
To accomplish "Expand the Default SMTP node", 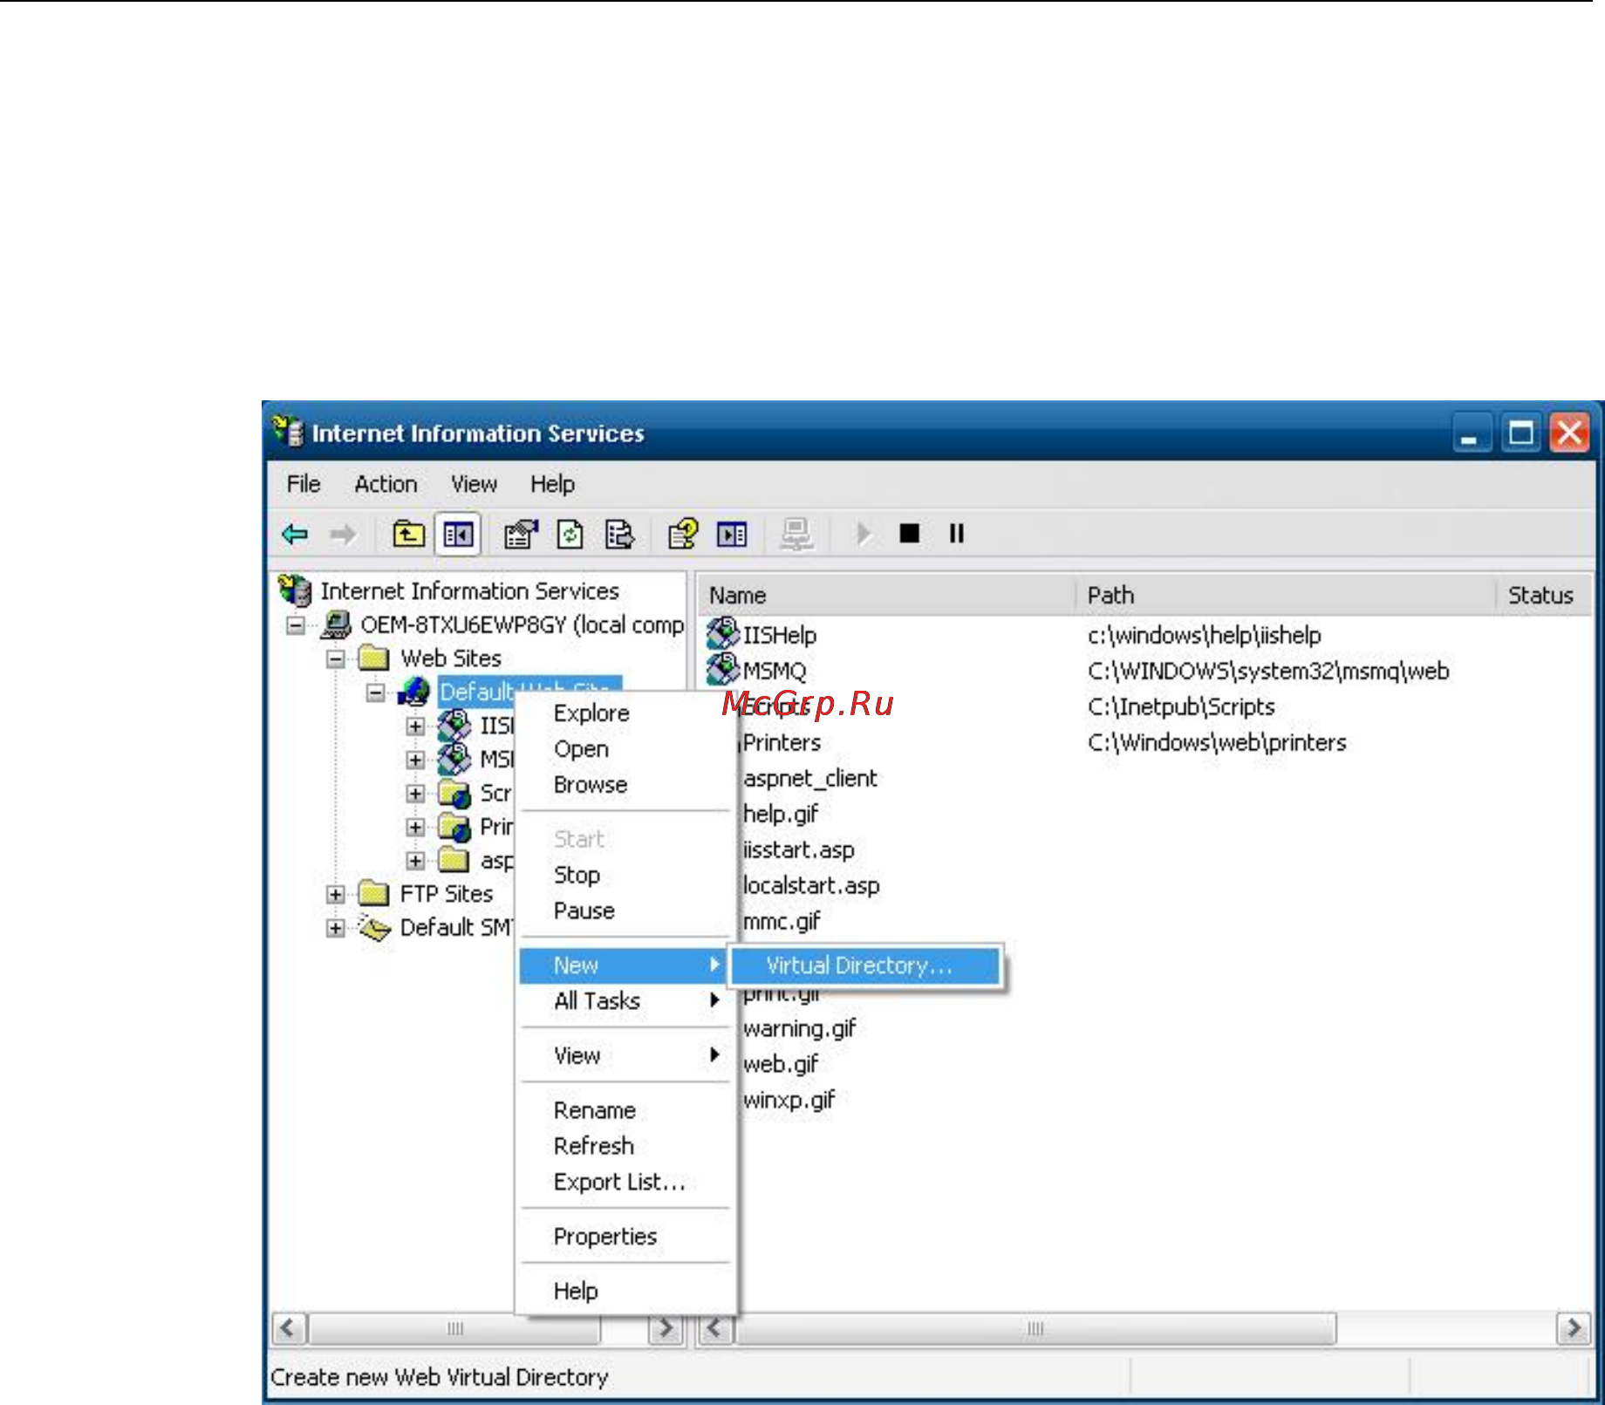I will coord(336,928).
